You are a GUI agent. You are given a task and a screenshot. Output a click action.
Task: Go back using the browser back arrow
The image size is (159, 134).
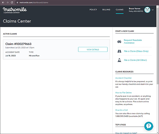[x=3, y=2]
